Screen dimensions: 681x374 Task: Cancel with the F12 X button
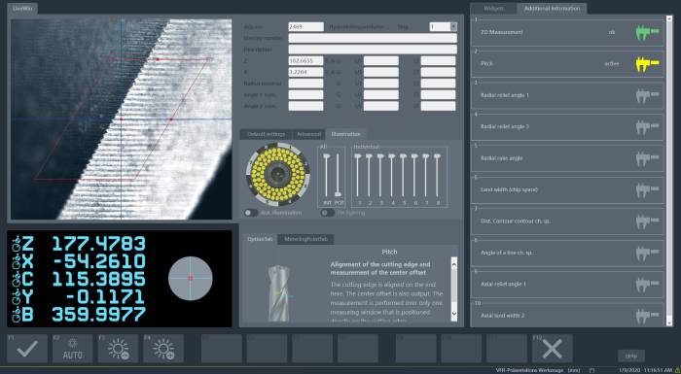[x=553, y=348]
